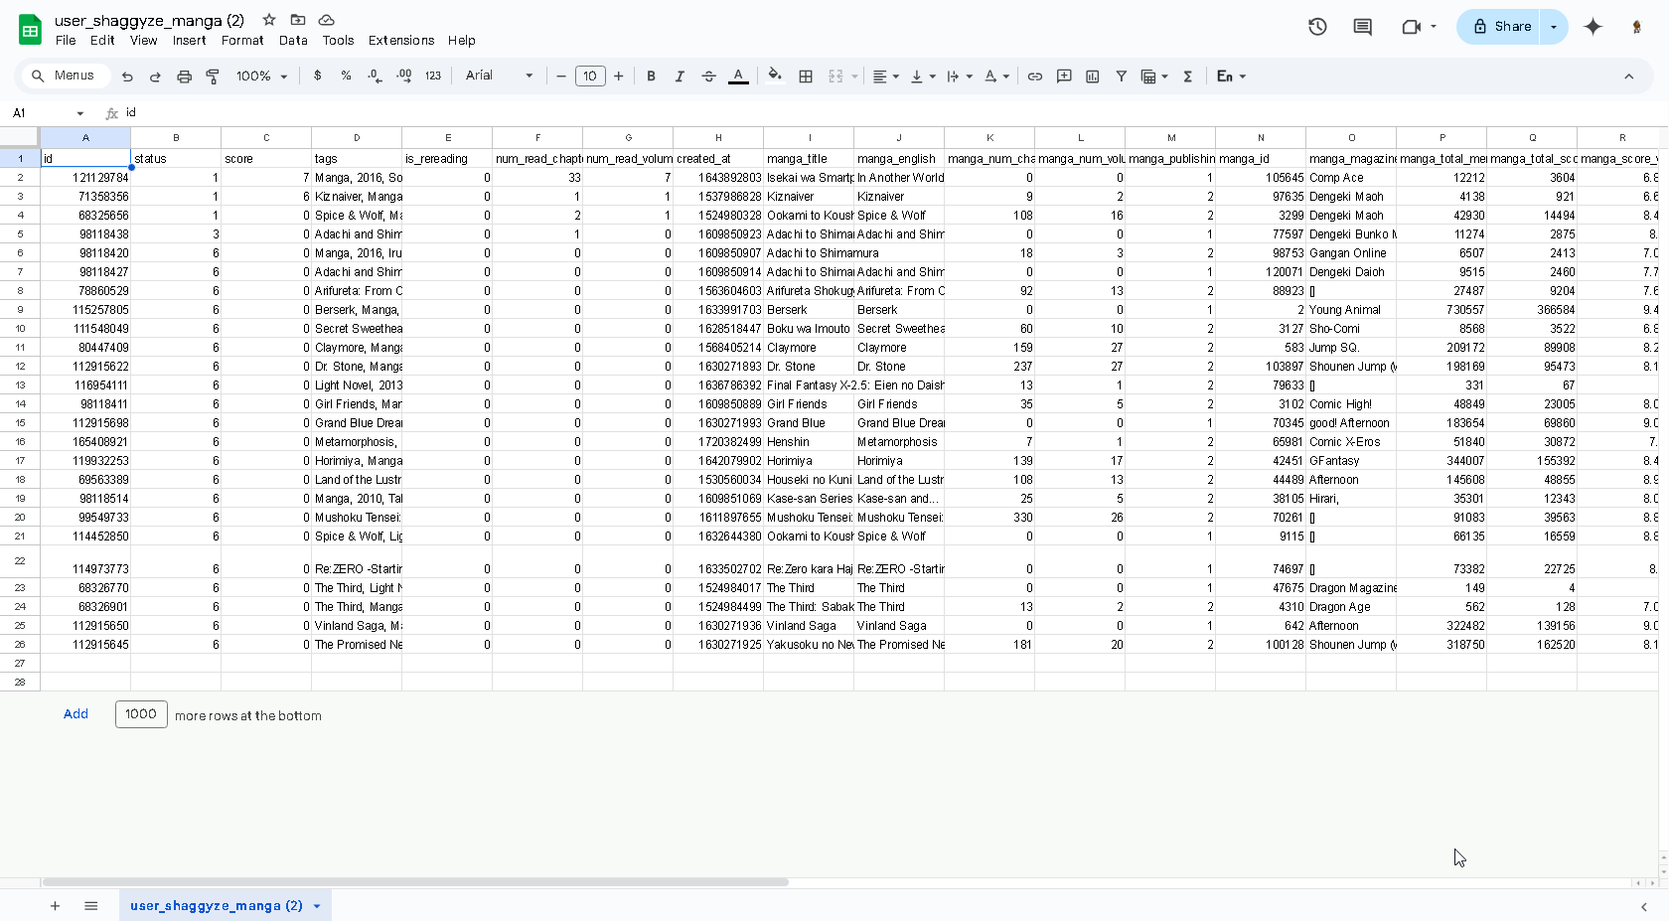Open version history clock icon
Viewport: 1669px width, 921px height.
coord(1317,27)
